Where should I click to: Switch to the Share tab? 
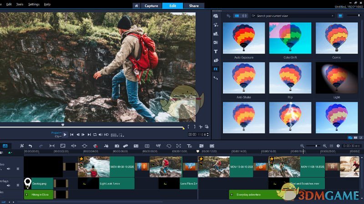[x=194, y=6]
